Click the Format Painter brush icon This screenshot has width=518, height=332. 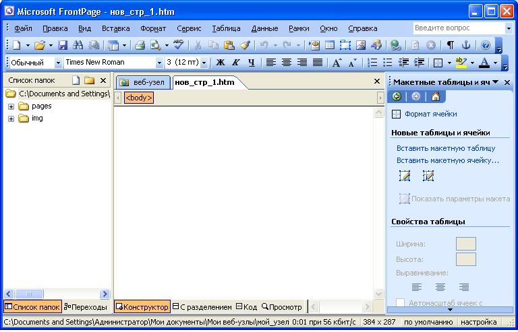coord(245,45)
